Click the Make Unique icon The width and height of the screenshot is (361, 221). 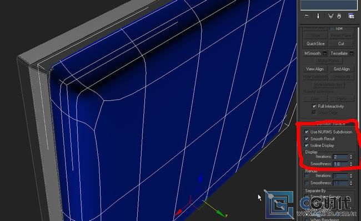pyautogui.click(x=330, y=16)
